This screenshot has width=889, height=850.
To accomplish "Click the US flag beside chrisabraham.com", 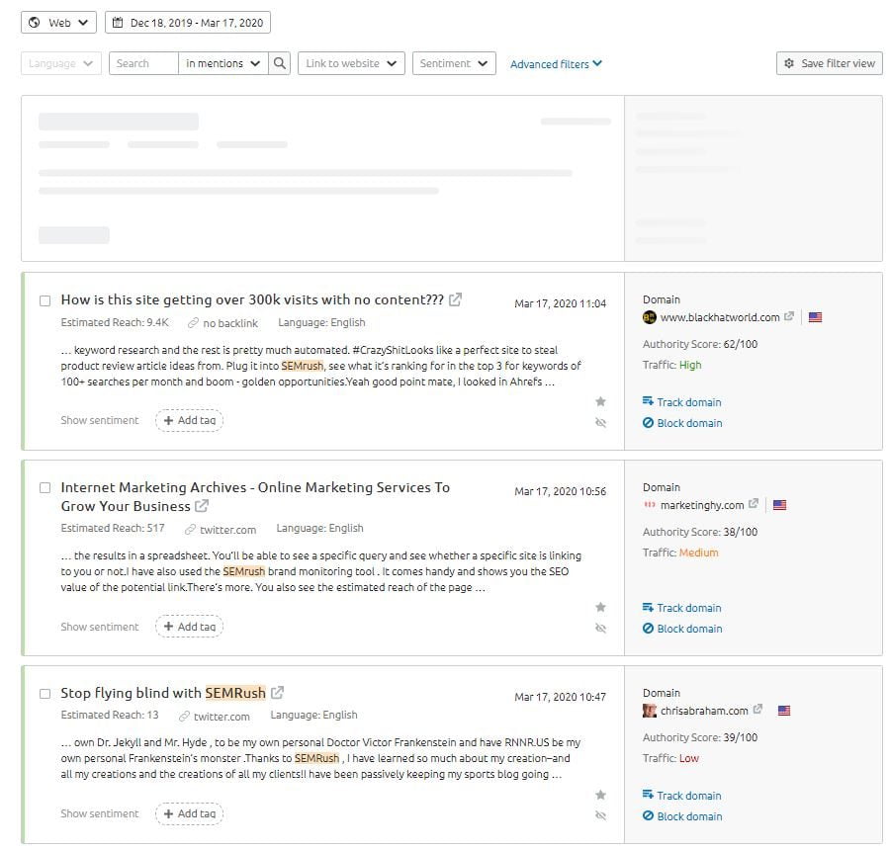I will point(784,711).
